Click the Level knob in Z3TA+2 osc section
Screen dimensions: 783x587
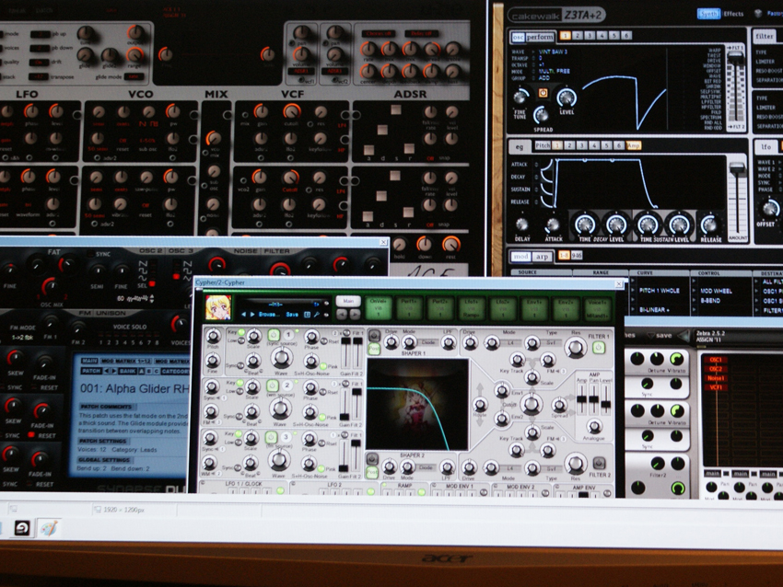(x=567, y=98)
